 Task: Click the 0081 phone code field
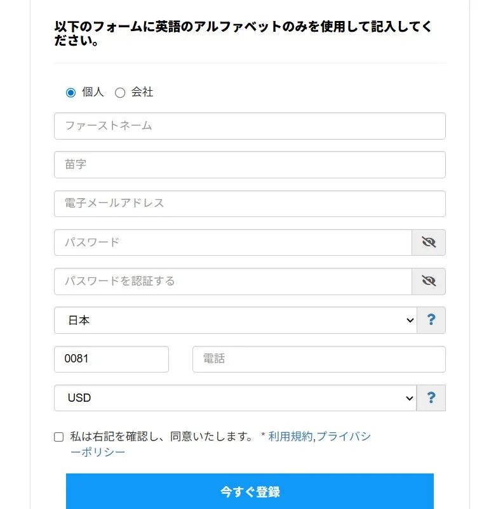111,359
